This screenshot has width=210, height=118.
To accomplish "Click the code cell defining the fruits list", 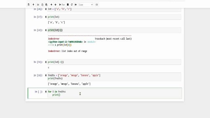I will [114, 77].
